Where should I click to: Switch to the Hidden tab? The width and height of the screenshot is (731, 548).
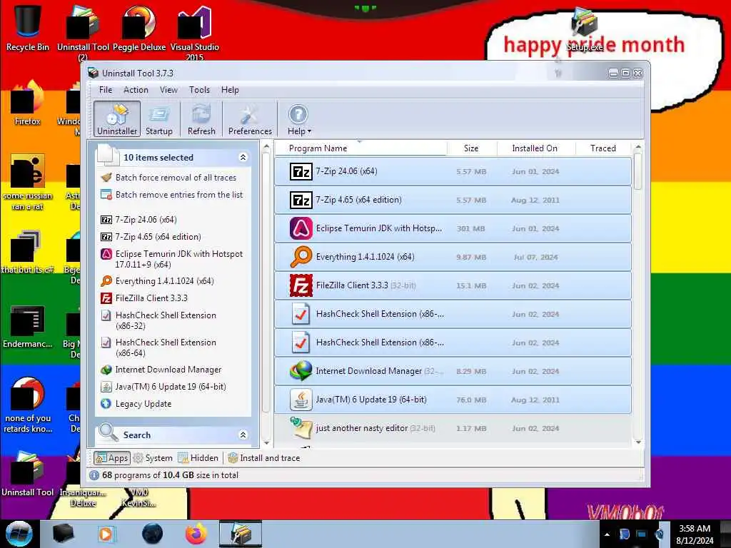click(198, 458)
